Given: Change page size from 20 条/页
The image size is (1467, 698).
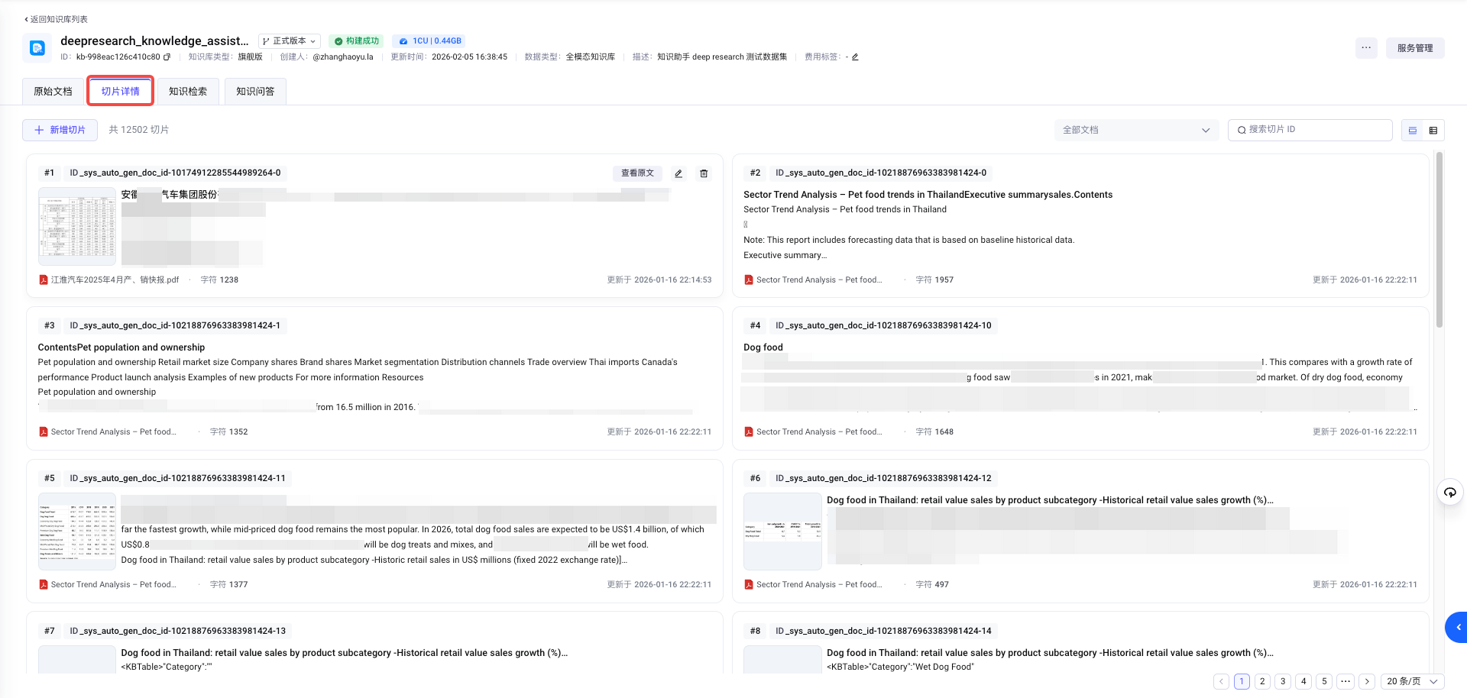Looking at the screenshot, I should pyautogui.click(x=1412, y=681).
